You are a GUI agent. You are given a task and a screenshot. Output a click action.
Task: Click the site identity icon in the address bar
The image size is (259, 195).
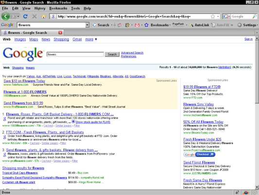53,16
